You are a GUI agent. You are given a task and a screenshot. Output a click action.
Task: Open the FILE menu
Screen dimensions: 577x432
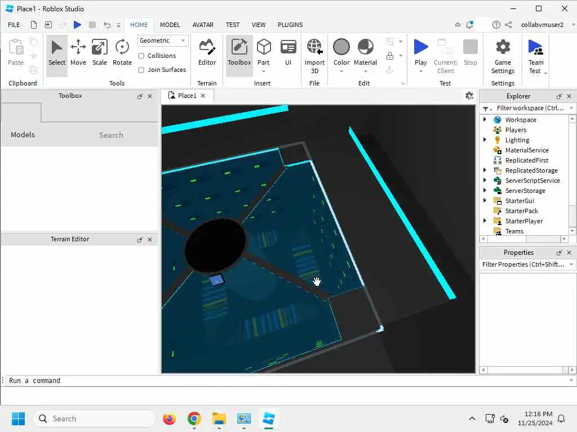pos(14,25)
